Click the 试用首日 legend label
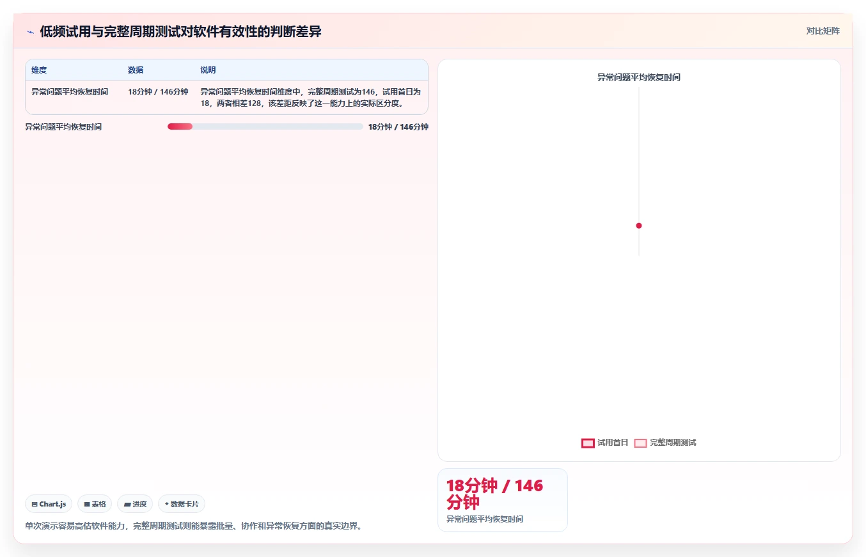This screenshot has width=866, height=557. tap(613, 443)
